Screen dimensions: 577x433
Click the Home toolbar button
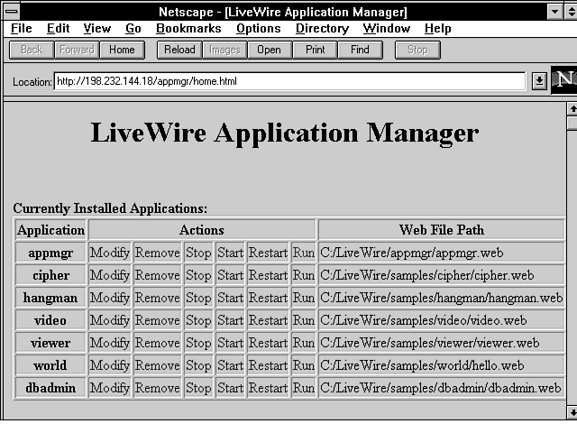(x=122, y=50)
